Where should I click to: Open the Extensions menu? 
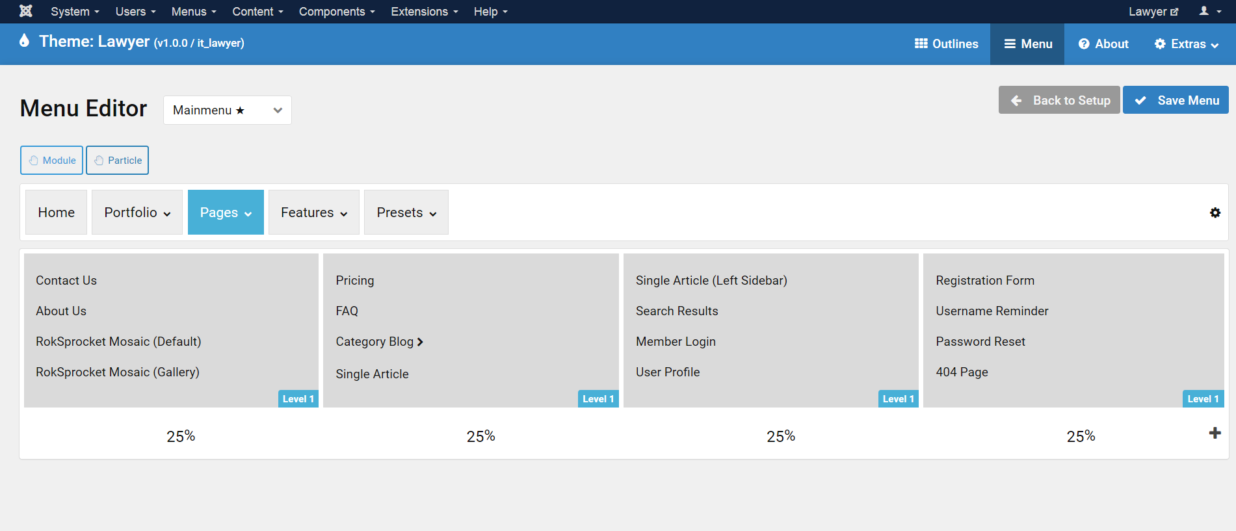coord(424,12)
